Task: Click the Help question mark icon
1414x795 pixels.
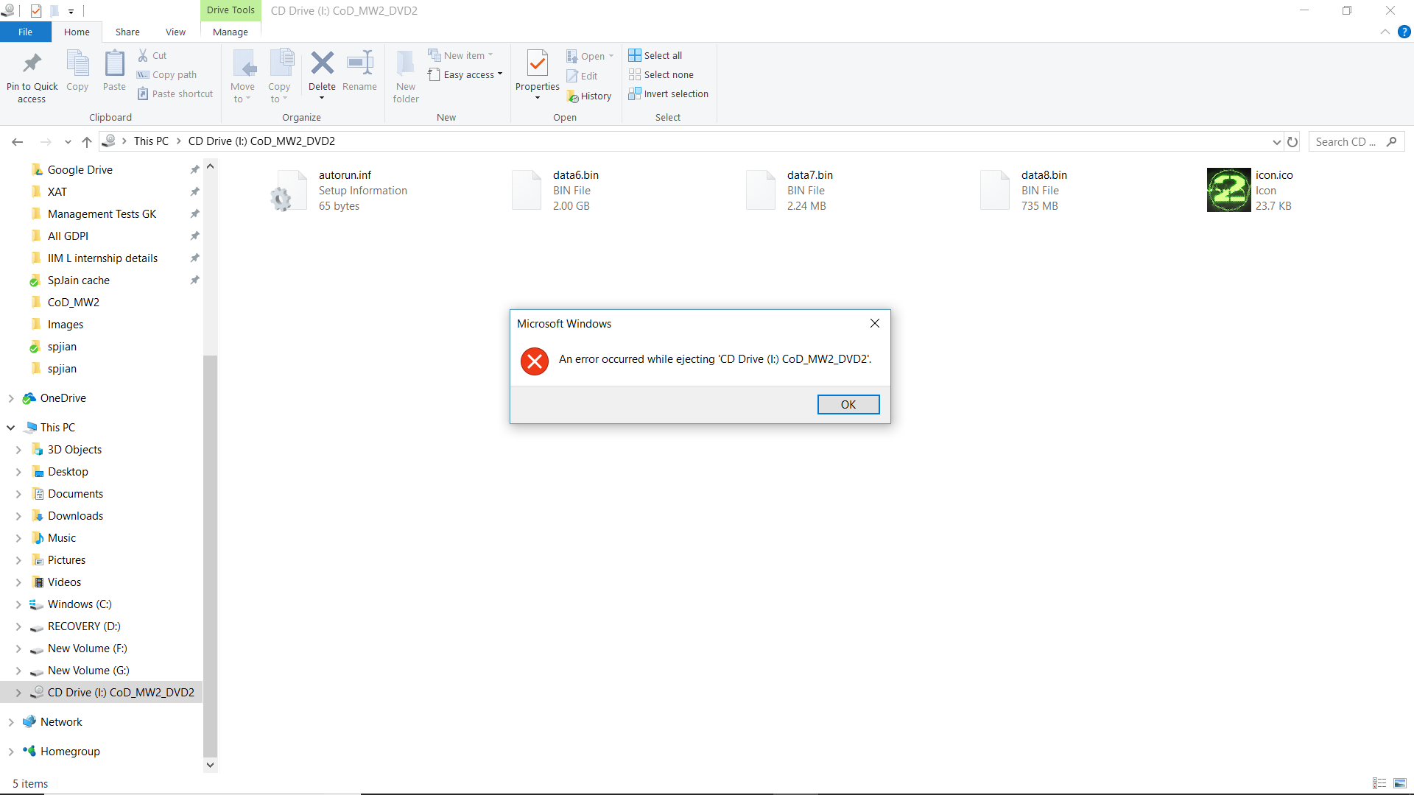Action: pyautogui.click(x=1404, y=32)
